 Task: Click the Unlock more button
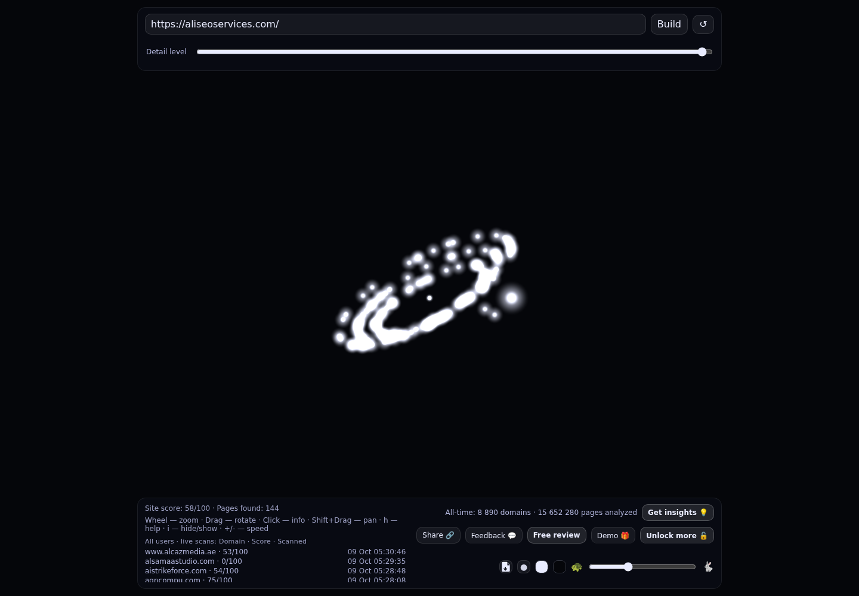pyautogui.click(x=677, y=535)
